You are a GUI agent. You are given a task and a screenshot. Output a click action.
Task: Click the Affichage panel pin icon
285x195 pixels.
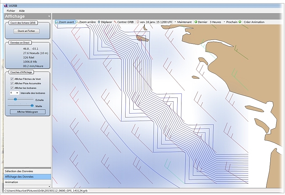point(49,16)
